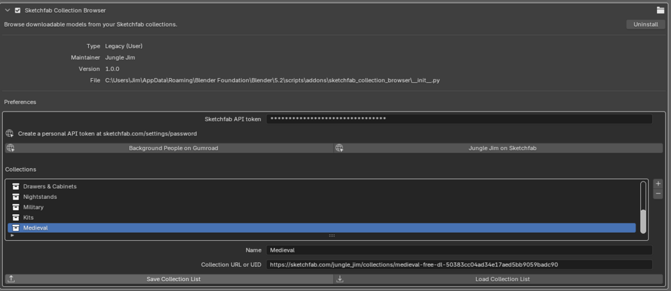Expand the list filter options triangle
This screenshot has height=291, width=671.
tap(13, 236)
